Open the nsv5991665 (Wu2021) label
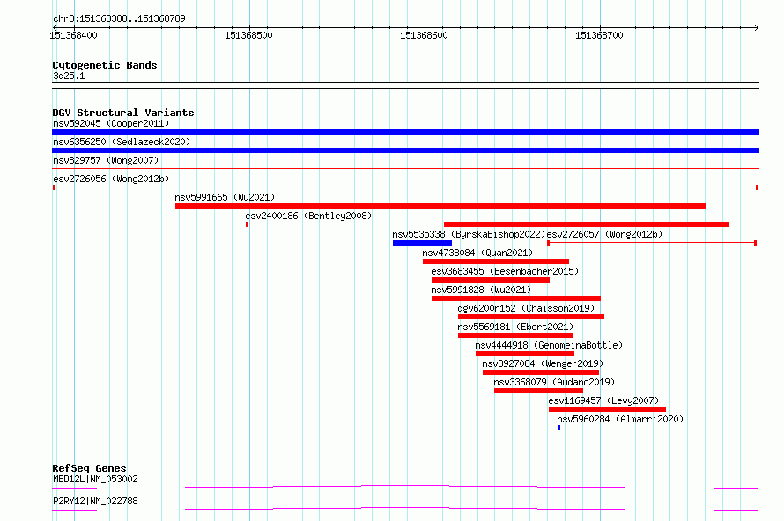This screenshot has width=784, height=521. pyautogui.click(x=225, y=197)
